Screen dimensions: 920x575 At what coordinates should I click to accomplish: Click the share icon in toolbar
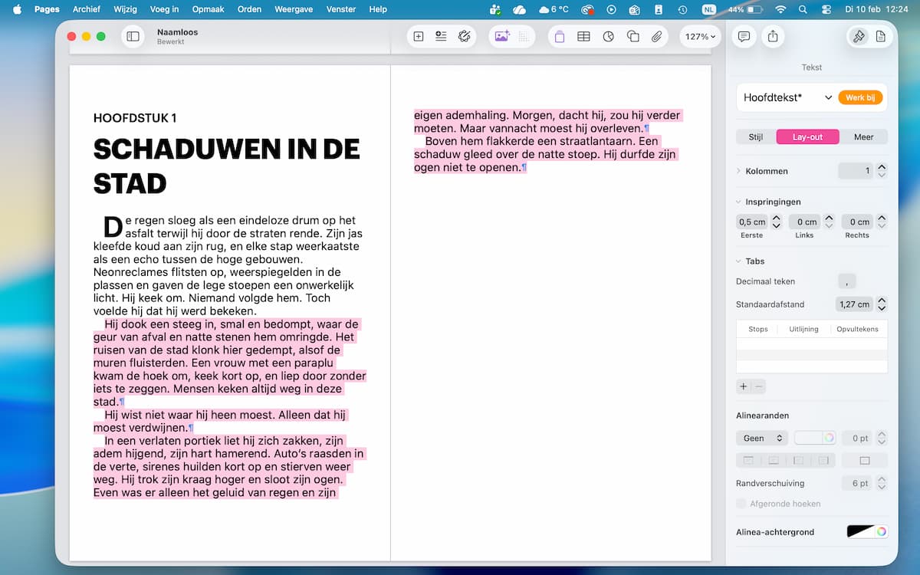point(772,36)
